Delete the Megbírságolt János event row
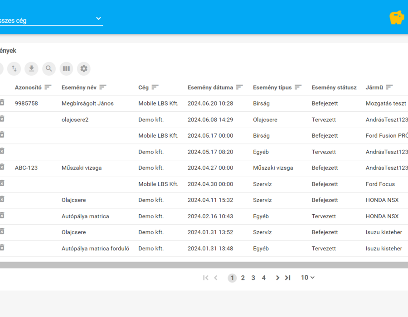This screenshot has height=317, width=408. 2,103
